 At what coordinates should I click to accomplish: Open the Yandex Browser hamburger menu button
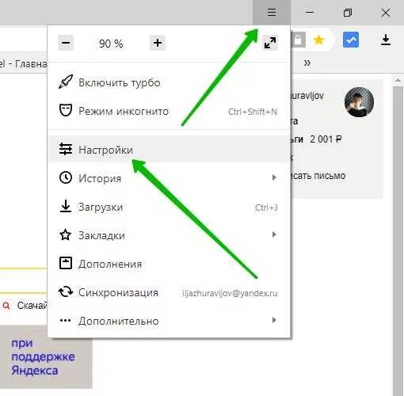click(272, 13)
